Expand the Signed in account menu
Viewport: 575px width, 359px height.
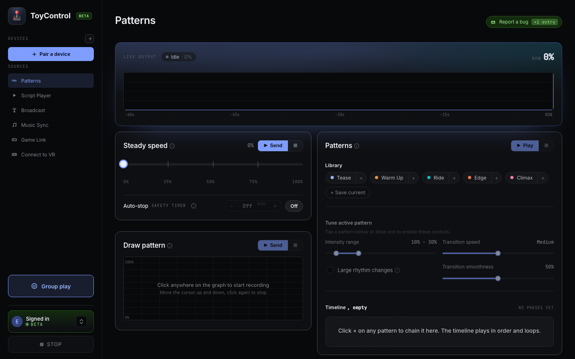pos(81,322)
